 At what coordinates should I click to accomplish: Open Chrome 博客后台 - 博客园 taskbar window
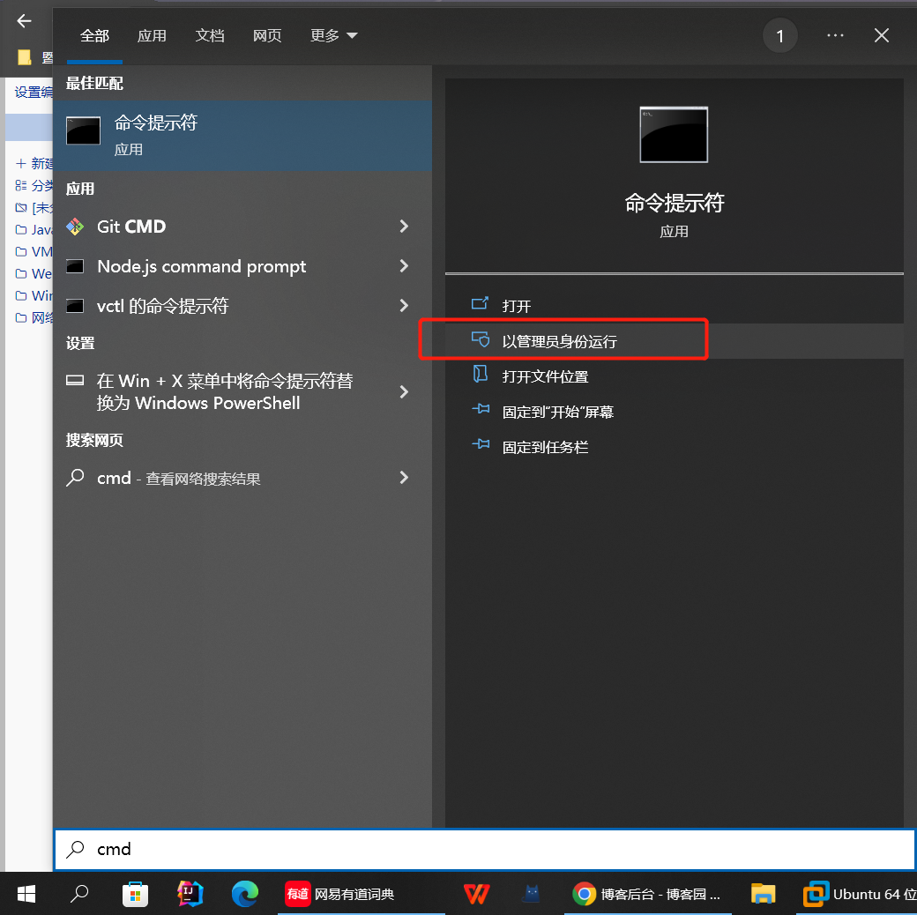pos(647,894)
